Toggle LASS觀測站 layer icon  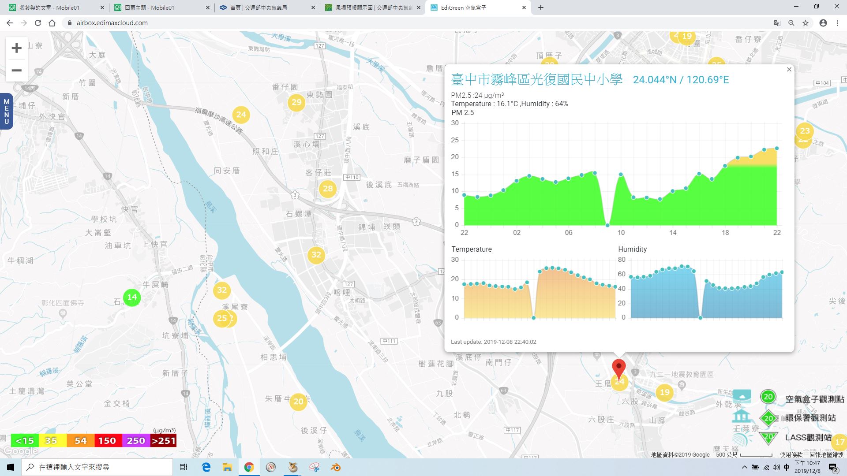tap(768, 437)
